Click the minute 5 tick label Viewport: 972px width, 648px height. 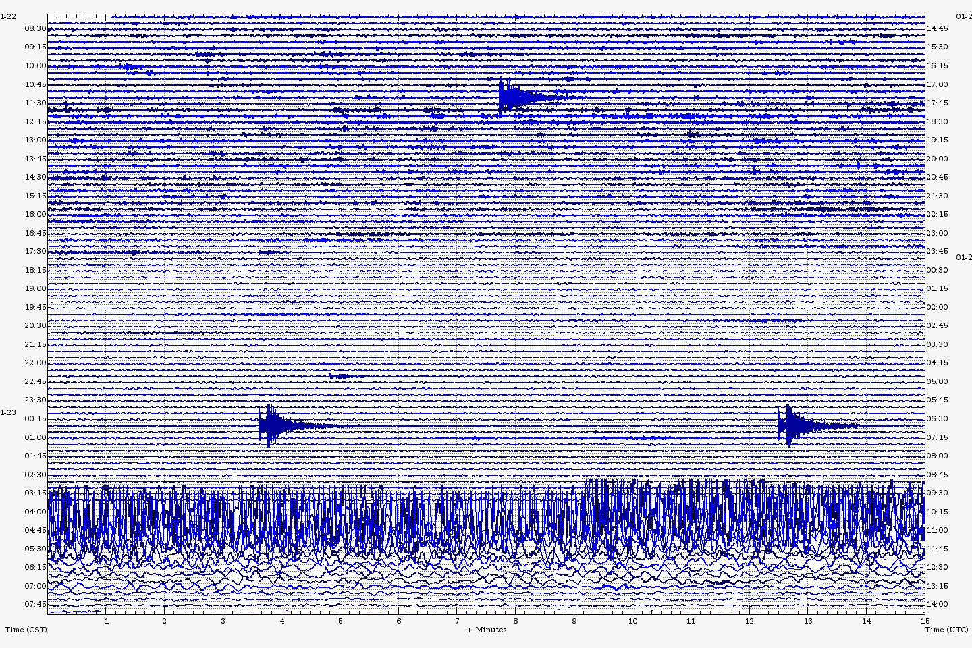(340, 621)
